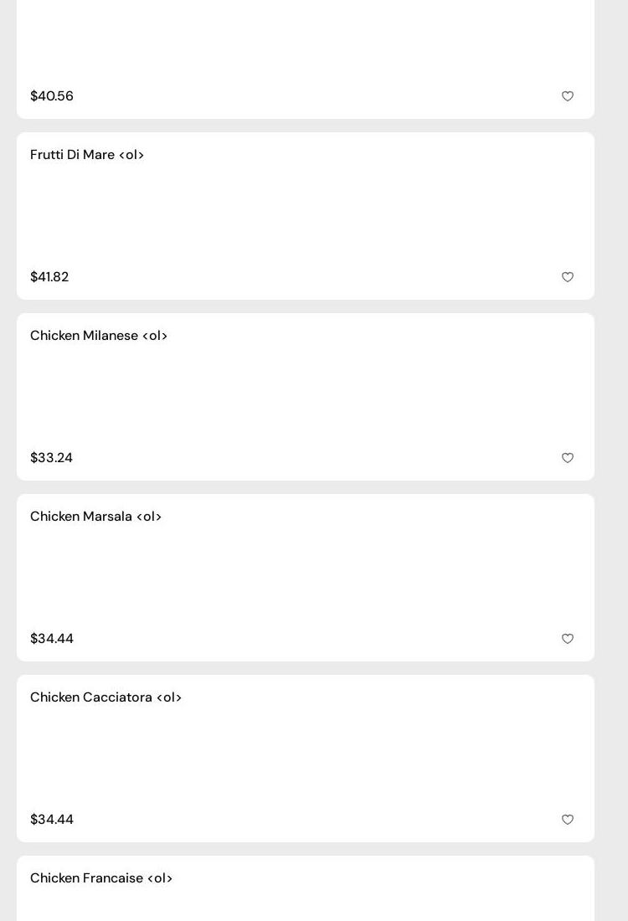Image resolution: width=628 pixels, height=921 pixels.
Task: Select the Chicken Cacciatora price
Action: (52, 820)
